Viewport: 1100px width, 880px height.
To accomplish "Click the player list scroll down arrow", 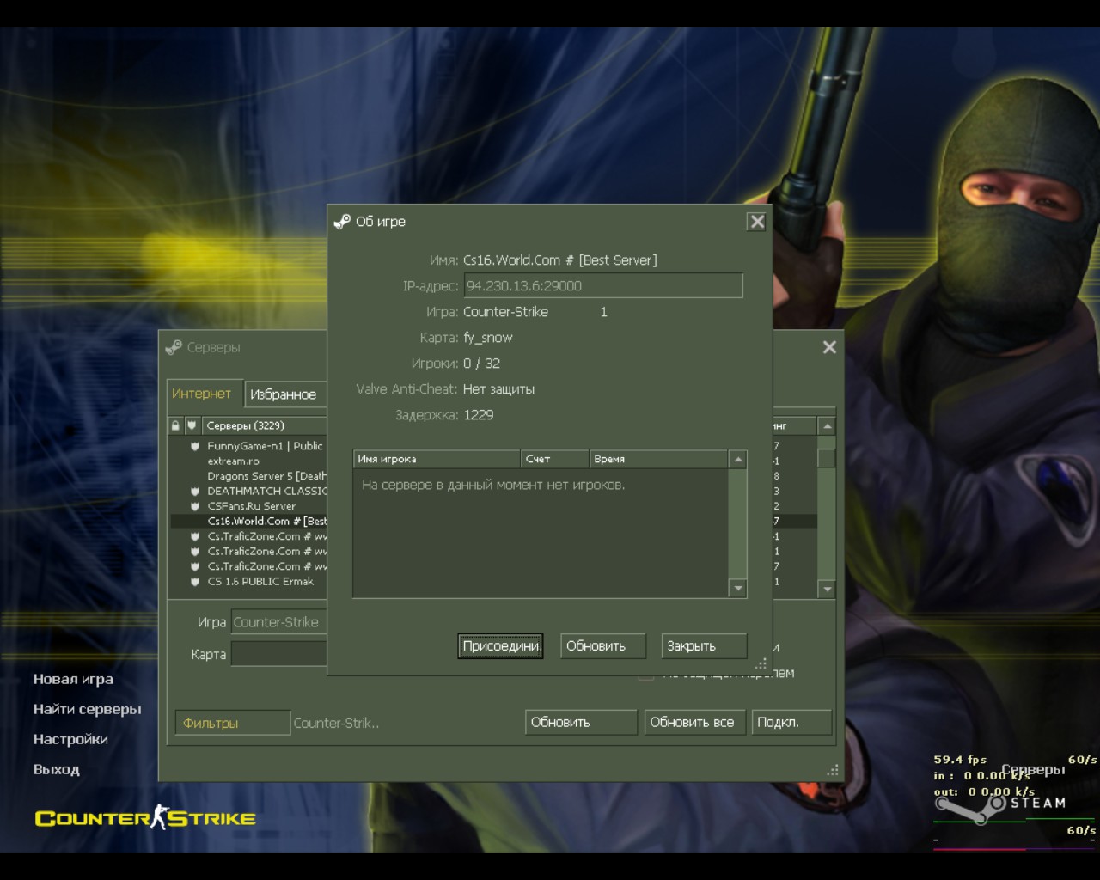I will (x=737, y=588).
